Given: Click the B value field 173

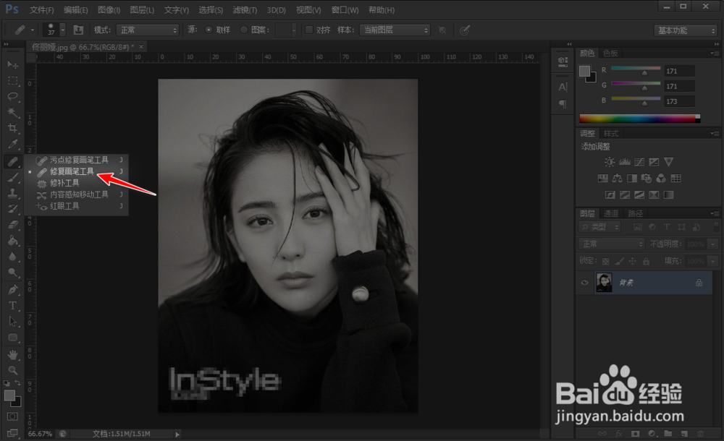Looking at the screenshot, I should (x=679, y=101).
